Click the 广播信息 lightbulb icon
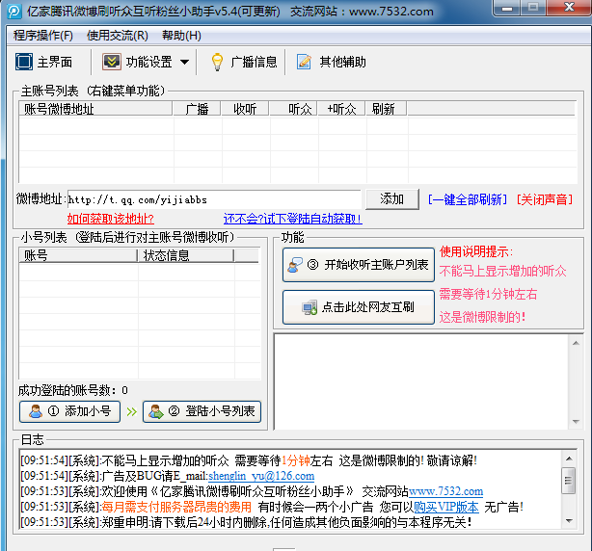The image size is (592, 551). pos(217,62)
